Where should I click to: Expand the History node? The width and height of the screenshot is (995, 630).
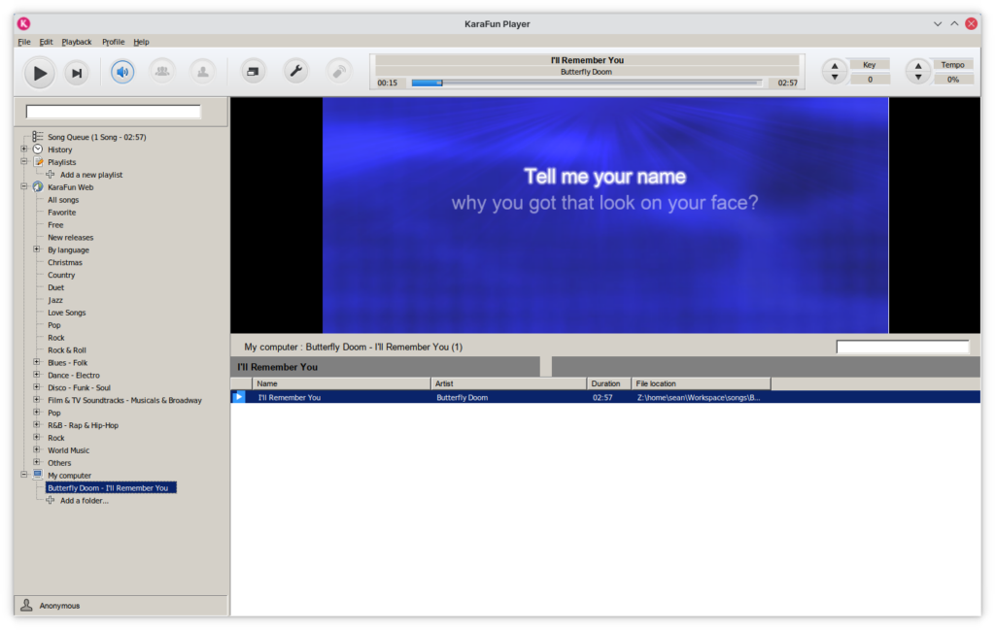click(x=24, y=149)
